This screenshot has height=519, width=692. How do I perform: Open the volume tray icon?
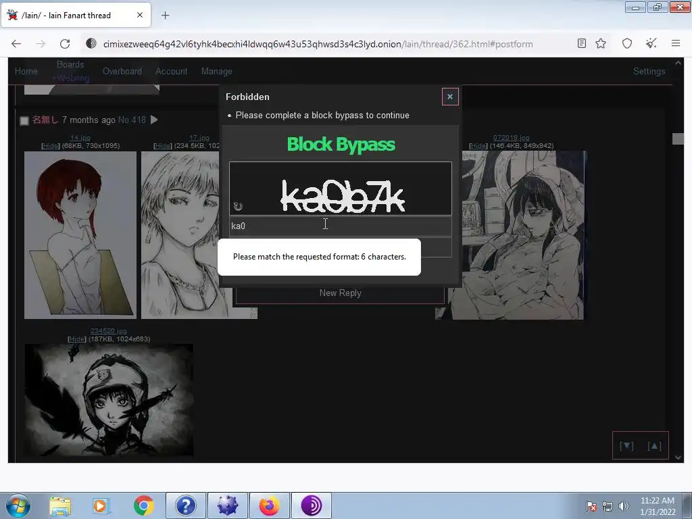pos(623,506)
